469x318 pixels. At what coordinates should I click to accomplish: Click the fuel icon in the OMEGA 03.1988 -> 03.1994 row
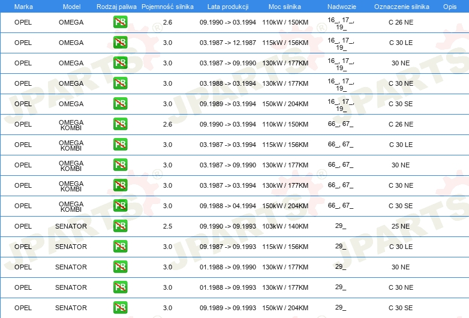(120, 83)
